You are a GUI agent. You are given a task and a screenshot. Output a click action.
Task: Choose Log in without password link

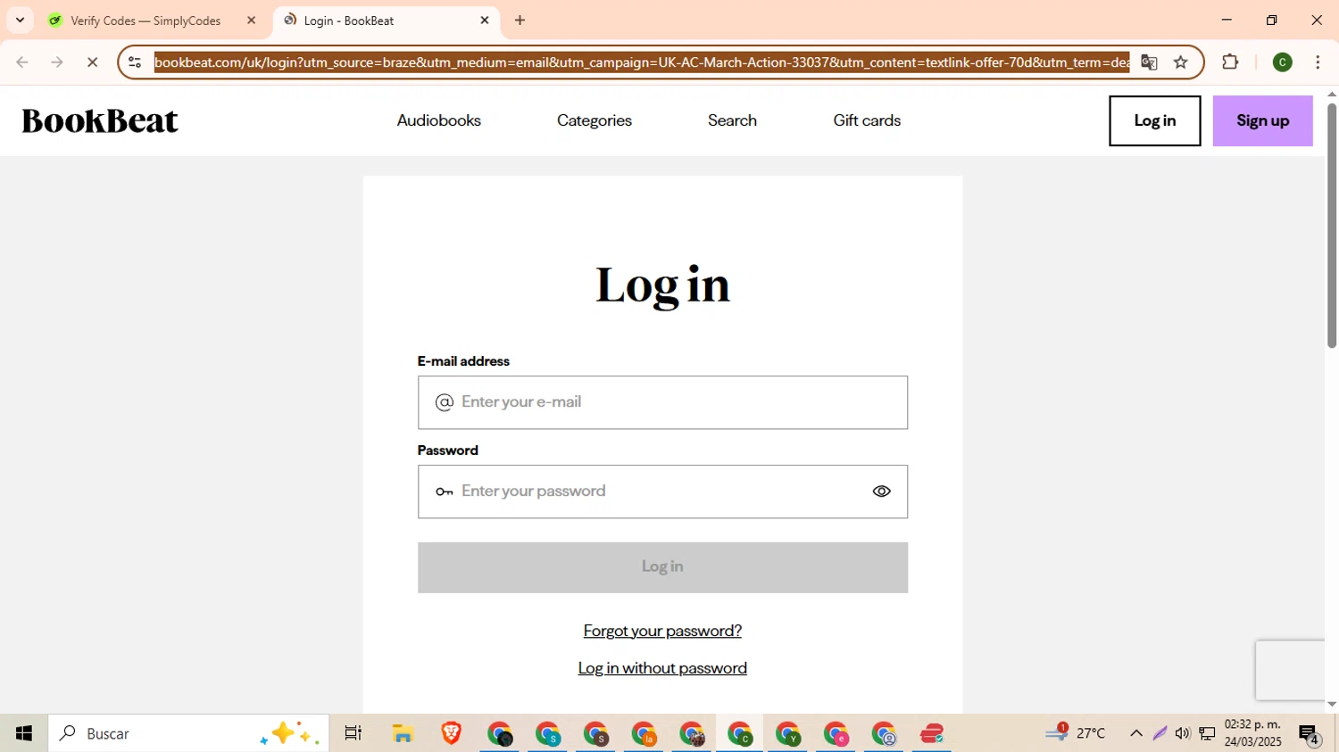click(x=662, y=668)
